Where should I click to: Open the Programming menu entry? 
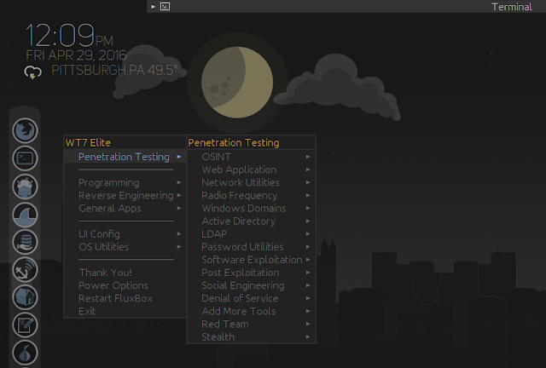[x=125, y=182]
